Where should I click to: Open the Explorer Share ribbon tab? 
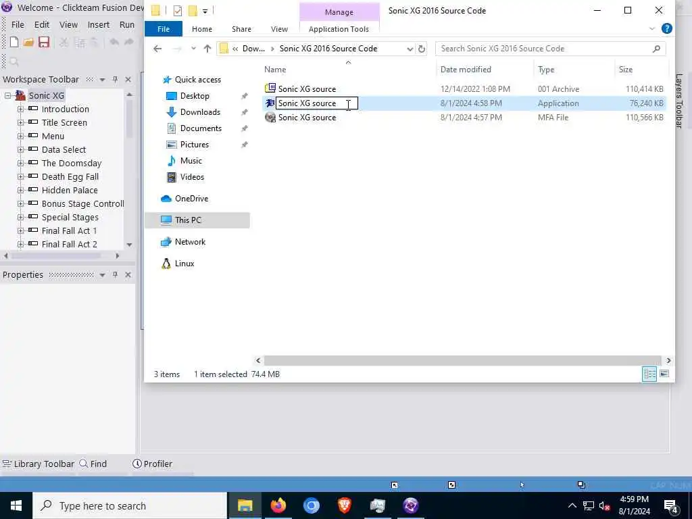pyautogui.click(x=241, y=28)
